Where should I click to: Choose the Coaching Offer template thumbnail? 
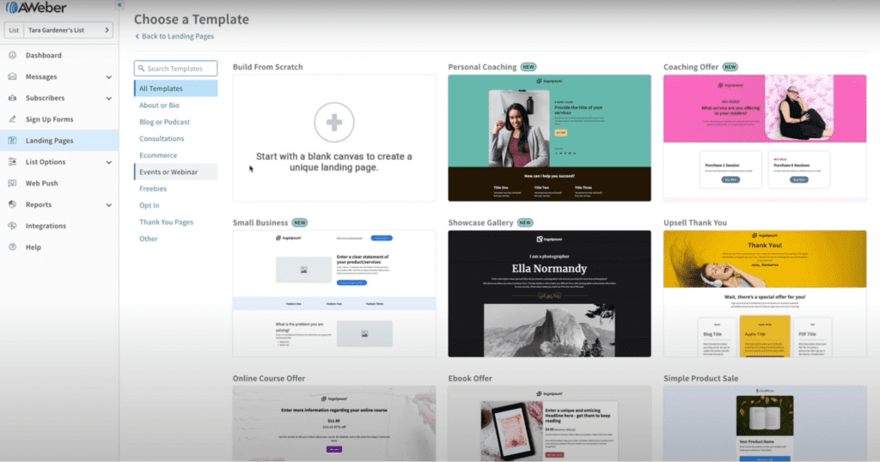pos(765,138)
